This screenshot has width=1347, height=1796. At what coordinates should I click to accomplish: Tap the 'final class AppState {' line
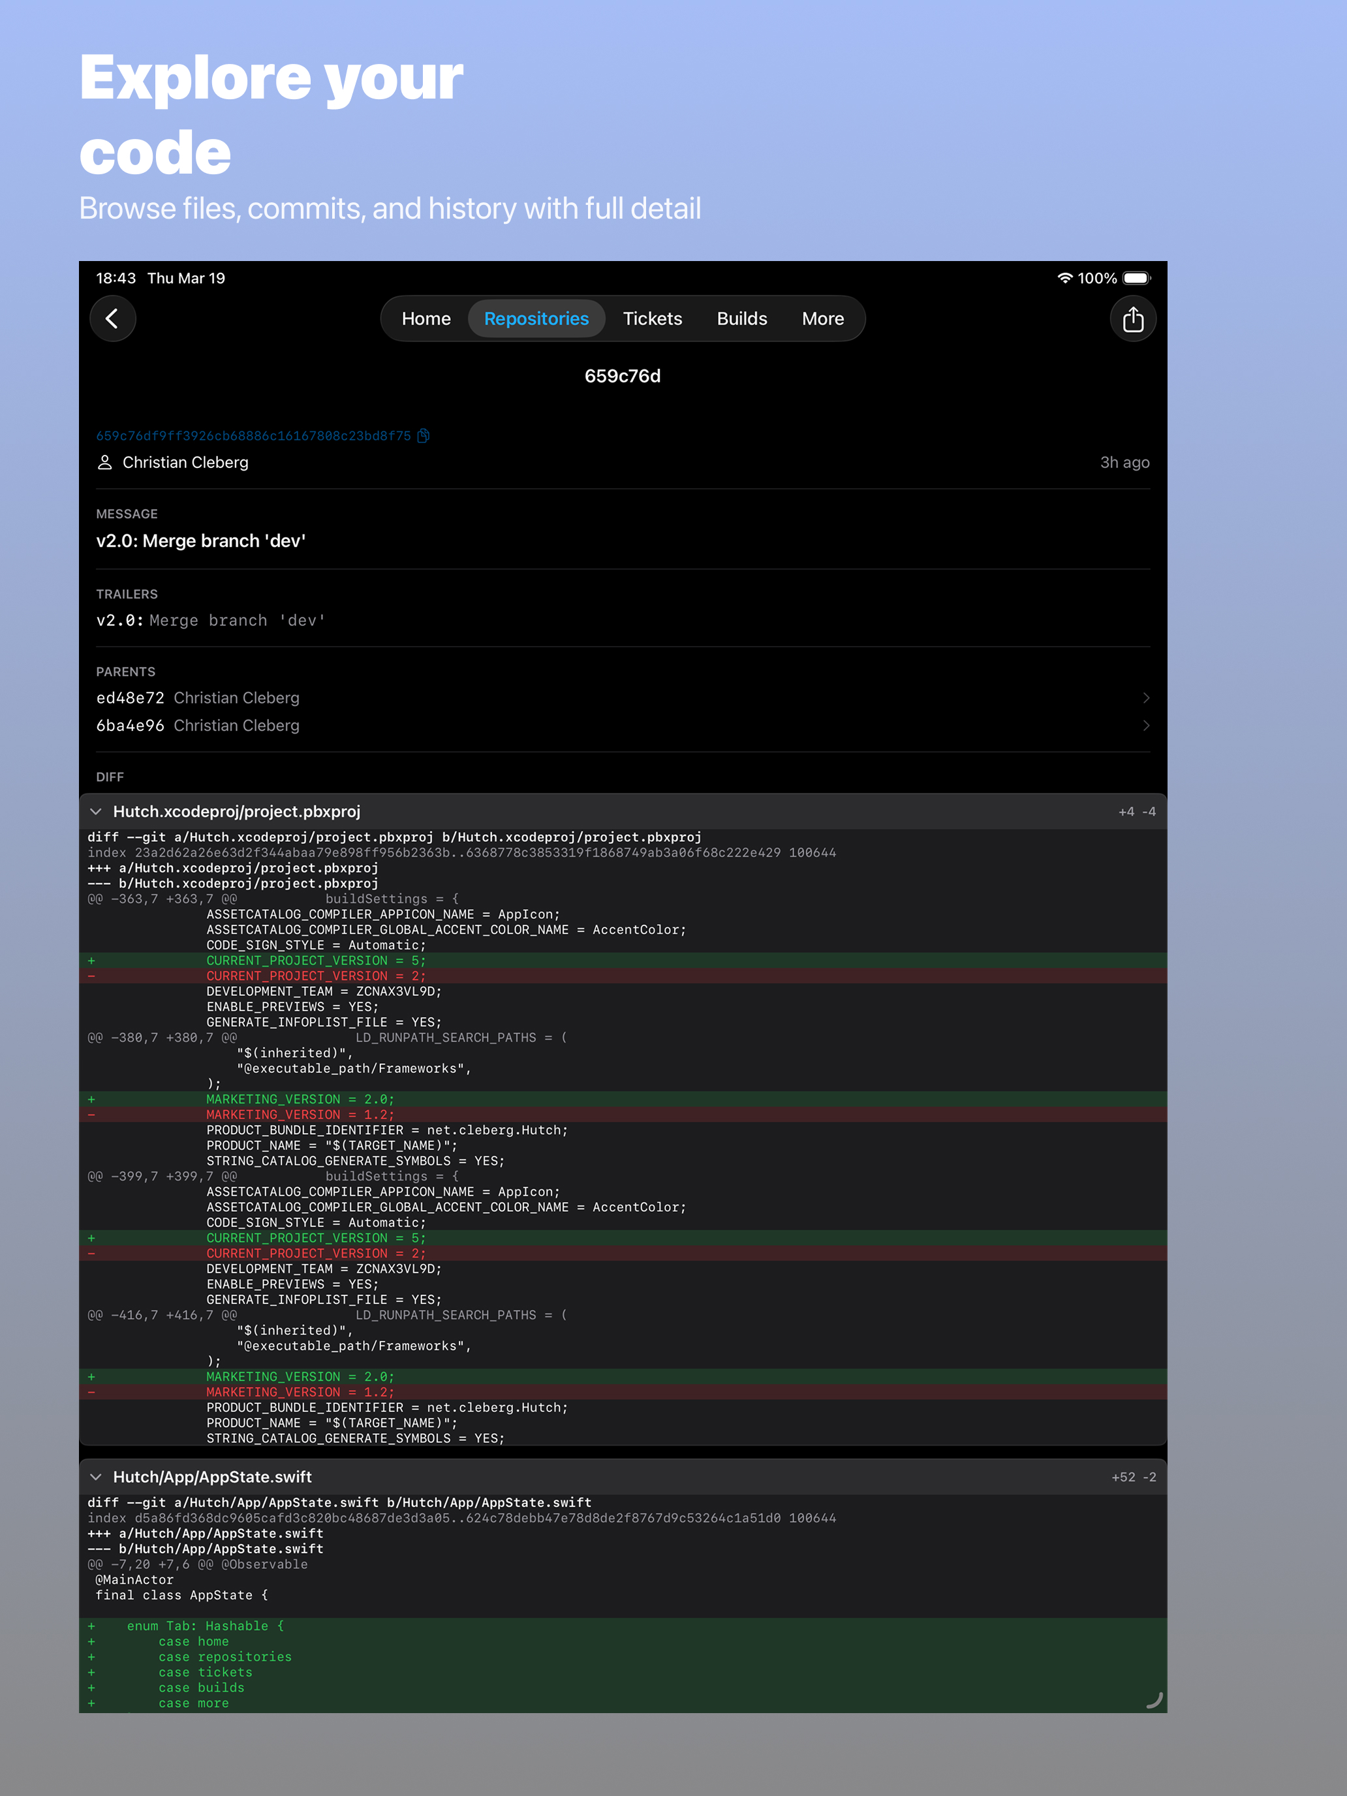(182, 1594)
